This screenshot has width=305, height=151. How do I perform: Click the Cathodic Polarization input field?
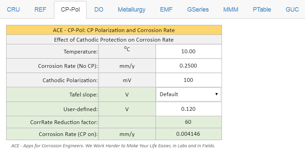pos(188,80)
